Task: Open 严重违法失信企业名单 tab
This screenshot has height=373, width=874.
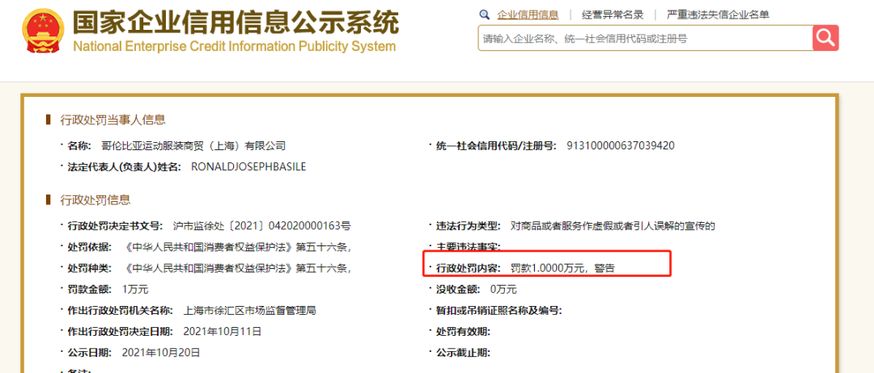Action: (718, 15)
